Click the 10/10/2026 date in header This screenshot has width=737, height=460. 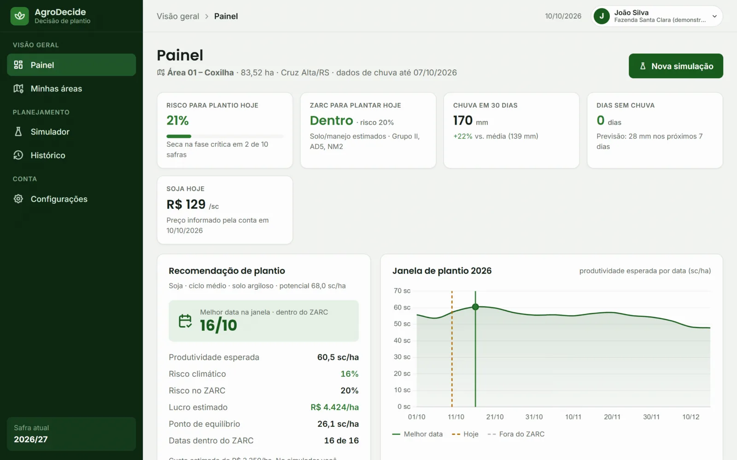[x=563, y=16]
